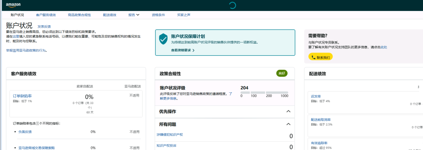Viewport: 423px width, 150px height.
Task: Open 涉嫌侵犯知识产权 issue link
Action: (x=170, y=134)
